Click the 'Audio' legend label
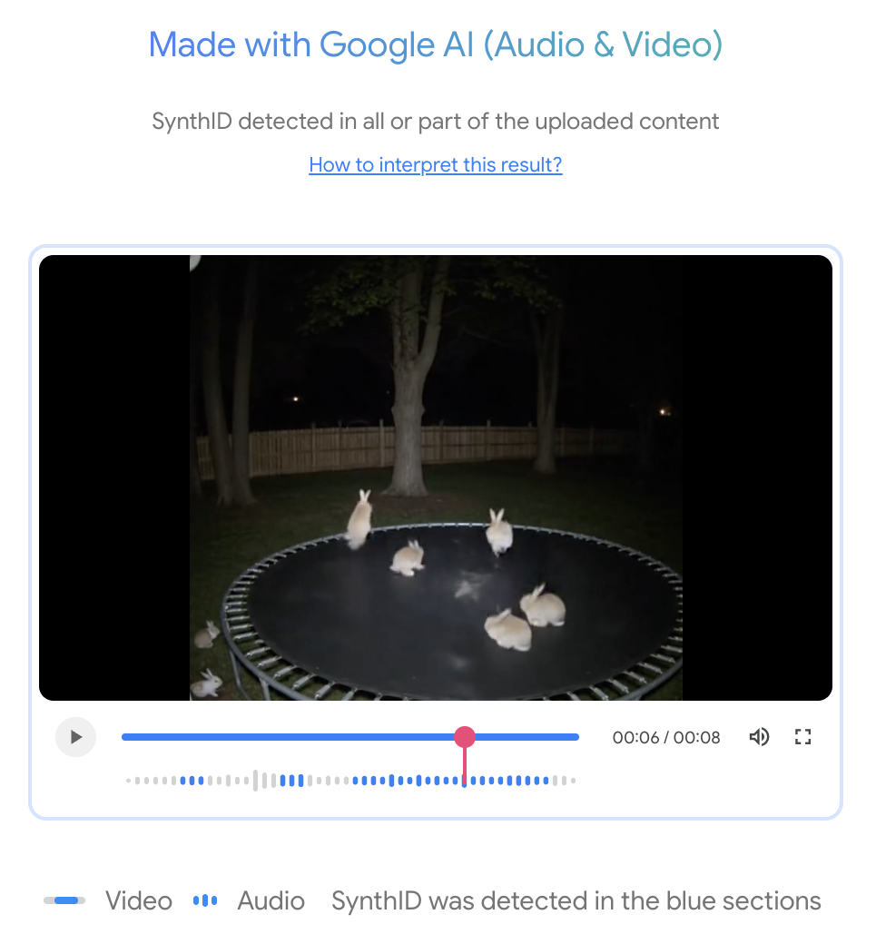The image size is (876, 944). [x=271, y=901]
